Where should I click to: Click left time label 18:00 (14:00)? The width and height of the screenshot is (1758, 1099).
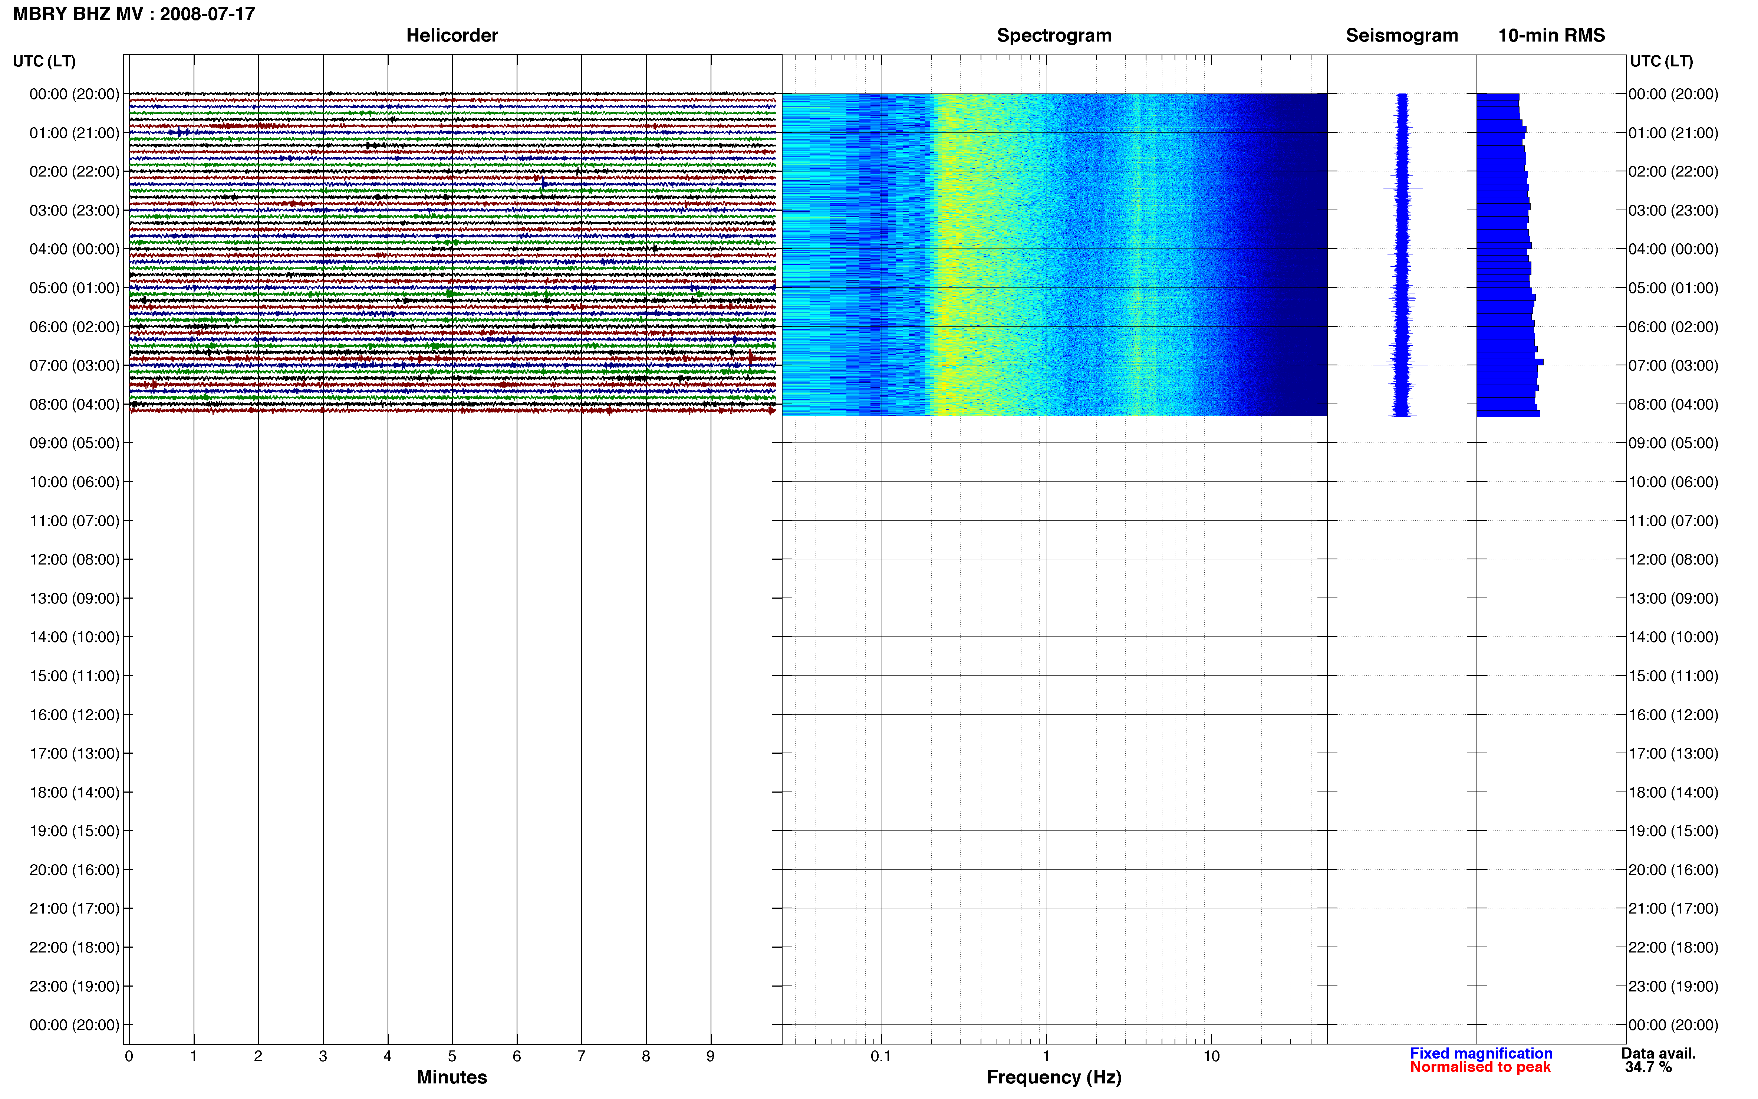point(74,792)
